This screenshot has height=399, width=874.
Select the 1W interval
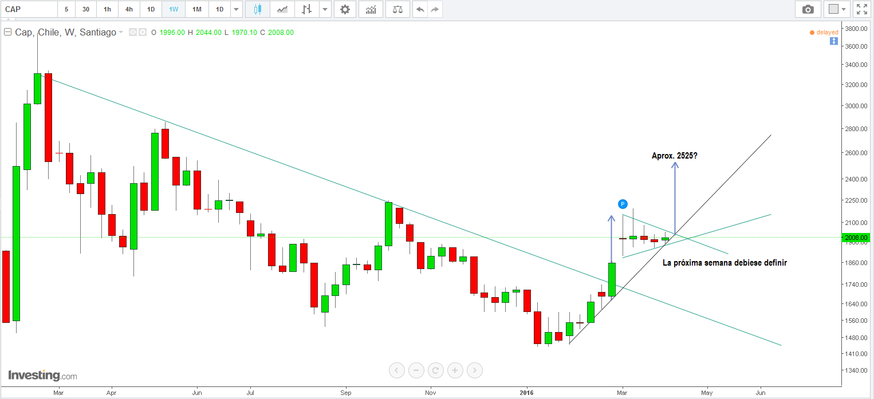(x=173, y=9)
